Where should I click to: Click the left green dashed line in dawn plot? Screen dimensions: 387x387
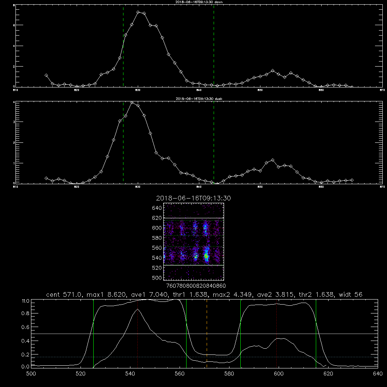(x=123, y=46)
